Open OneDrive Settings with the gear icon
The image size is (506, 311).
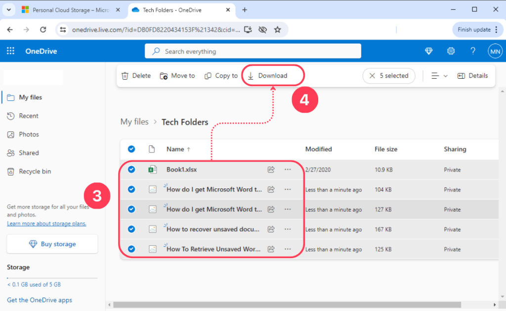(x=451, y=51)
